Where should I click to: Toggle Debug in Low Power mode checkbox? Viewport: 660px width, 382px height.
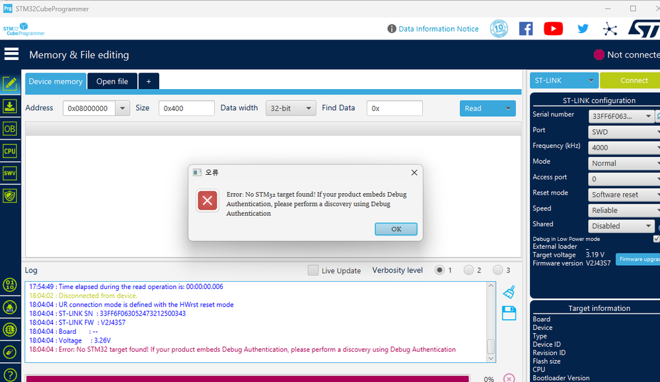click(x=656, y=239)
